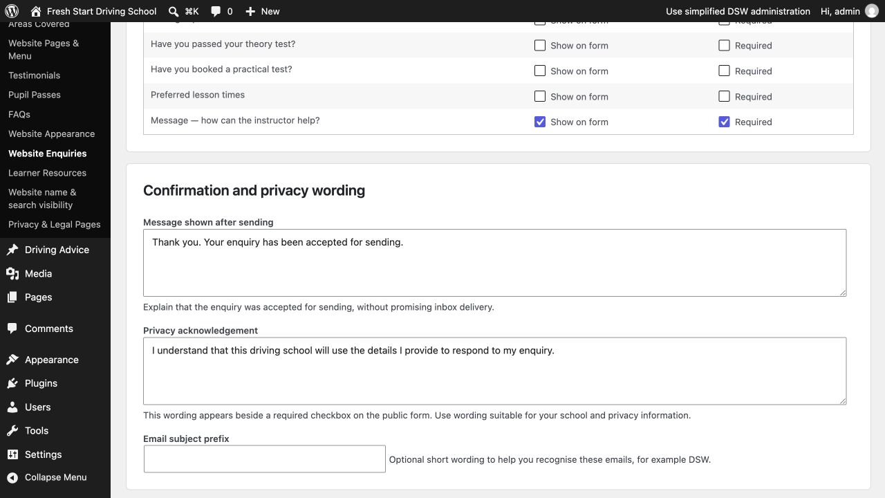Mark theory test question as Required

click(724, 46)
